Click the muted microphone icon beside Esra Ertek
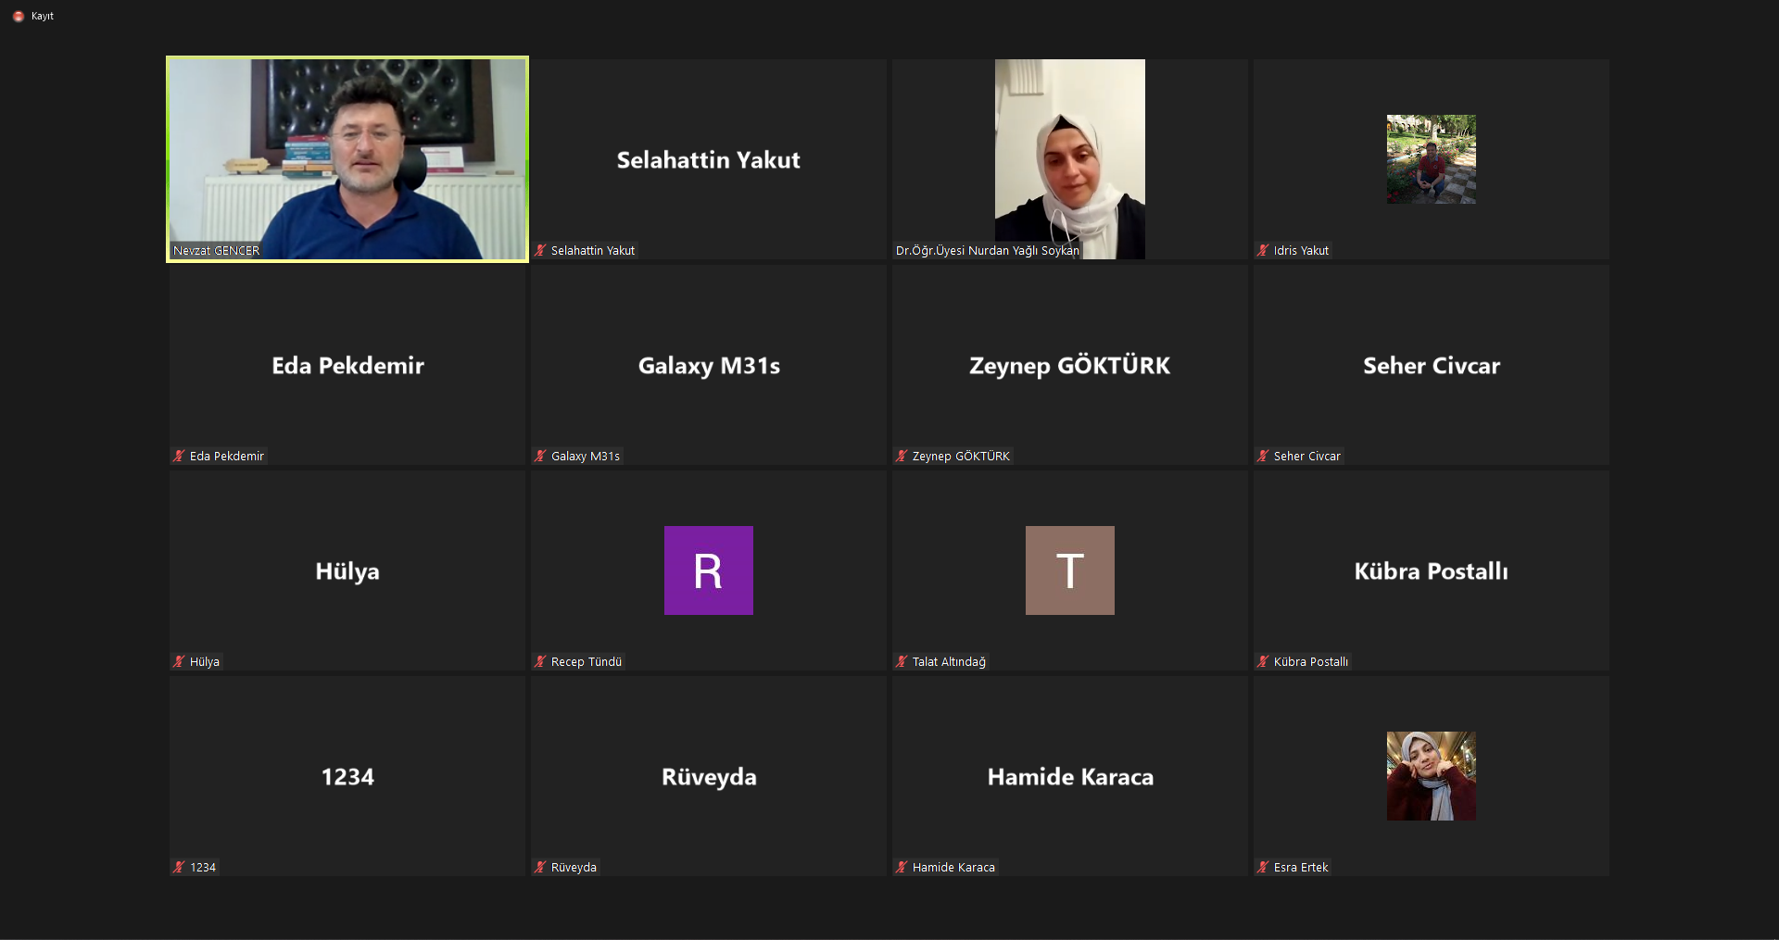The image size is (1779, 940). [x=1263, y=867]
